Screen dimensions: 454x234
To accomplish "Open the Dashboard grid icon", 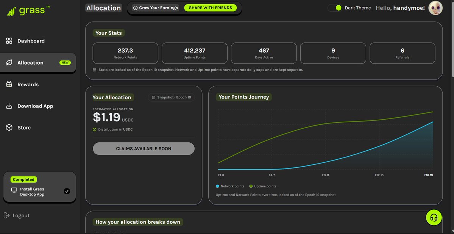I will coord(9,41).
